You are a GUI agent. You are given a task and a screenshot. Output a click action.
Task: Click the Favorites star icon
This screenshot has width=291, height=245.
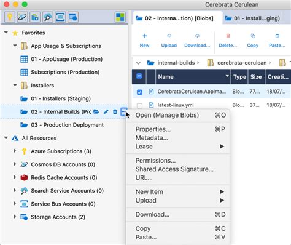click(15, 33)
